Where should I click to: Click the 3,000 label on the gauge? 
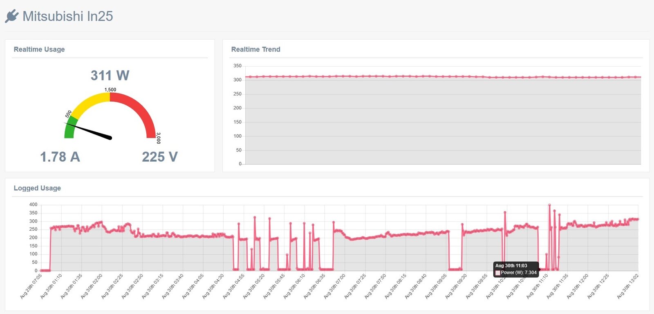click(159, 138)
